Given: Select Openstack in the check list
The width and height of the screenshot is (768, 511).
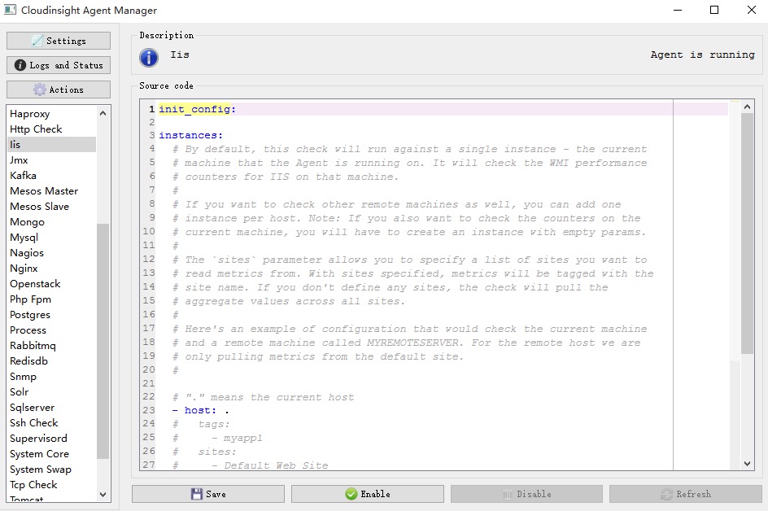Looking at the screenshot, I should point(52,284).
